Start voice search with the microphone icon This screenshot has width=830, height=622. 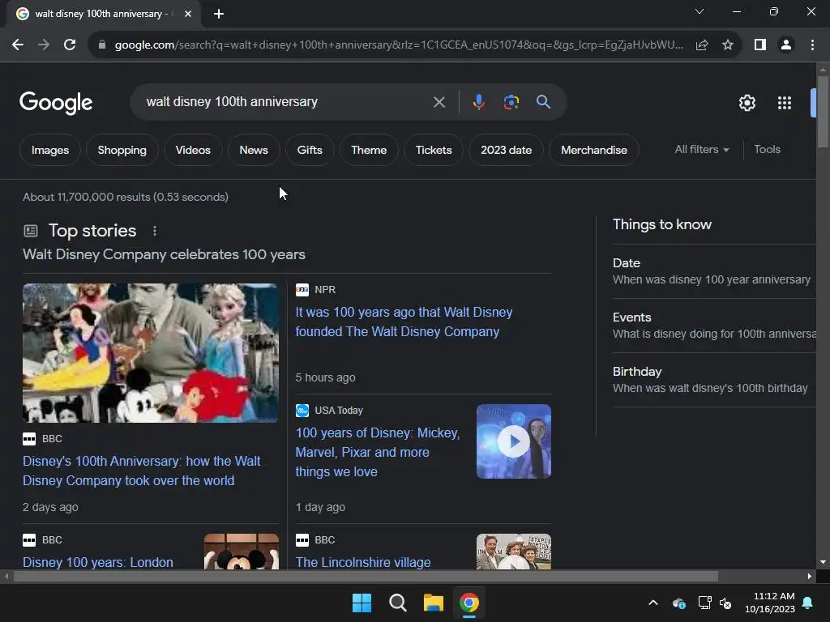(478, 101)
